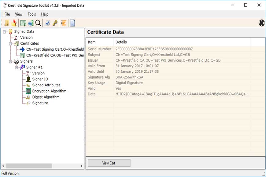The image size is (266, 177).
Task: Click the certificate icon beside CN=Krestfield CA
Action: point(22,55)
